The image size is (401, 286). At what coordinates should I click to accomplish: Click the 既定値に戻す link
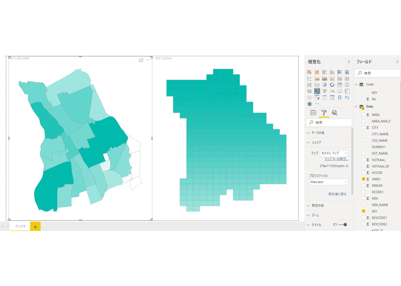pyautogui.click(x=337, y=194)
